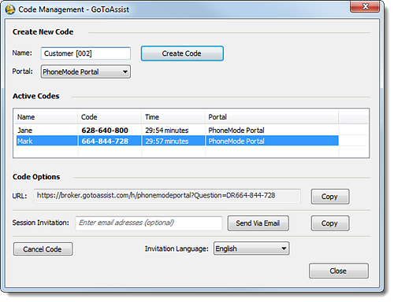
Task: Close the Code Management window
Action: pyautogui.click(x=365, y=6)
